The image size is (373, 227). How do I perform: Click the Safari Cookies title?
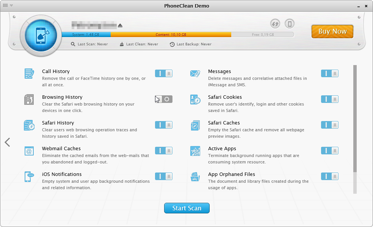[x=225, y=97]
